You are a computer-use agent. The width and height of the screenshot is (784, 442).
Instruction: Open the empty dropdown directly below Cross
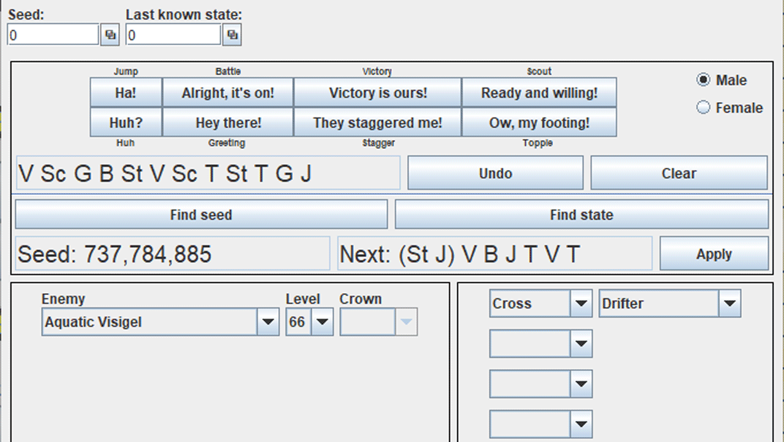point(581,344)
